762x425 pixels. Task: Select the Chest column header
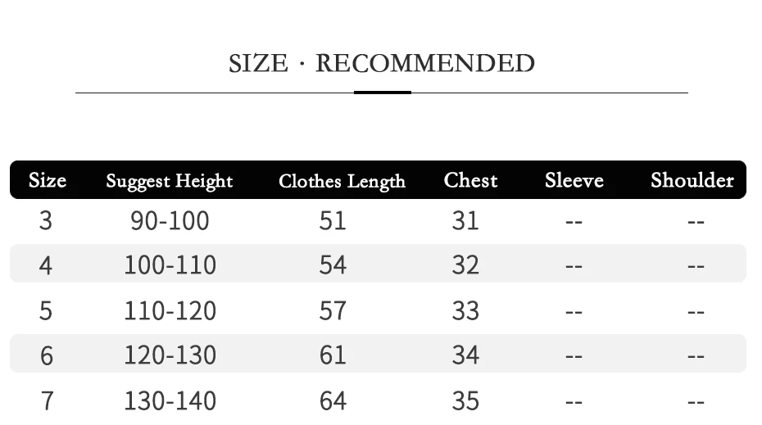470,180
